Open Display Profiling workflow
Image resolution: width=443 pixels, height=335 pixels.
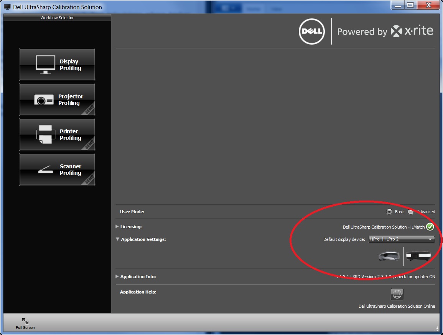click(57, 65)
